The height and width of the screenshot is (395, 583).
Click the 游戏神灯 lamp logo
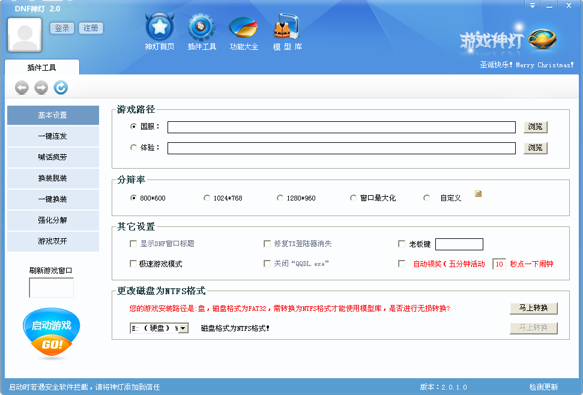(508, 40)
